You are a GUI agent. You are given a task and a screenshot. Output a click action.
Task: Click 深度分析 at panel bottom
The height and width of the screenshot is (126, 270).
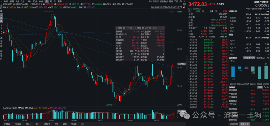(x=244, y=124)
